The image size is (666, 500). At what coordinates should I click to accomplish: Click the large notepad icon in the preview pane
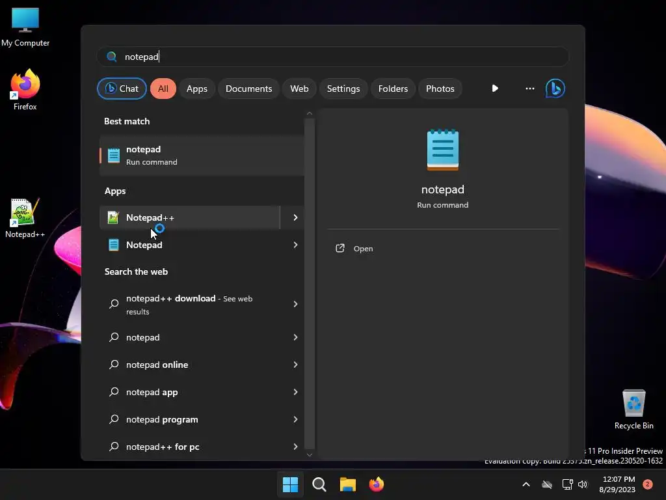442,150
